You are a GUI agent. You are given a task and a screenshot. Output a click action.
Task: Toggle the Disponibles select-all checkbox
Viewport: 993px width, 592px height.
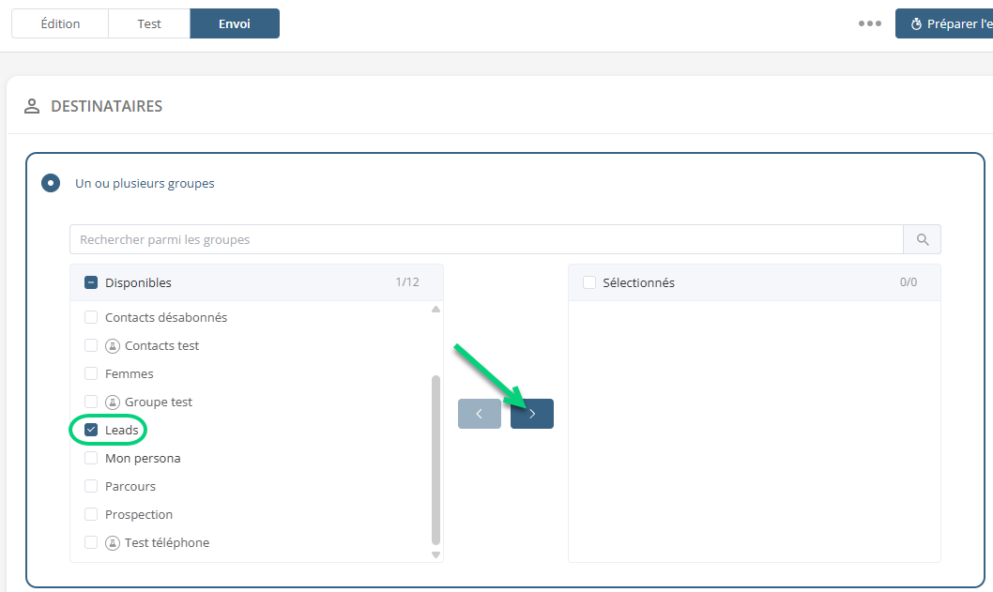[x=91, y=282]
